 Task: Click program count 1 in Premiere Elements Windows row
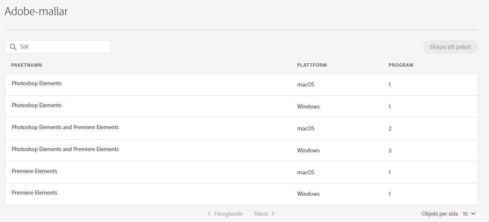pos(390,194)
